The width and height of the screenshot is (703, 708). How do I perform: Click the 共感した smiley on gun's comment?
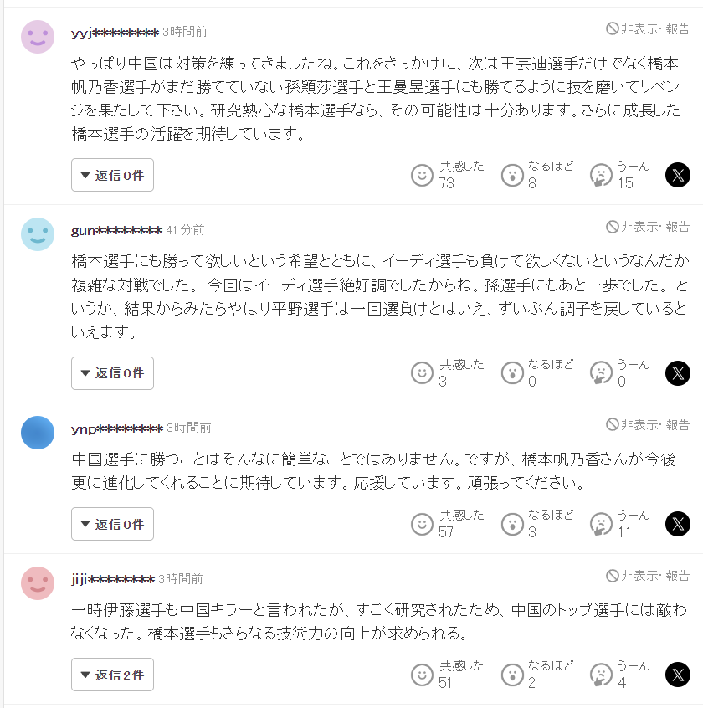pos(423,373)
